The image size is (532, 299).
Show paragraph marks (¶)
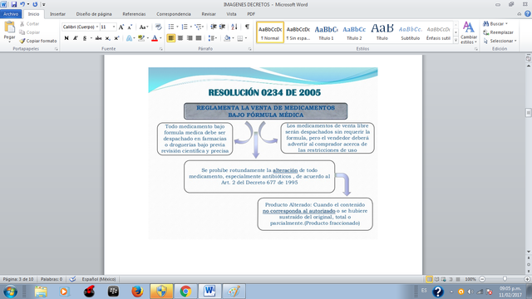coord(247,27)
